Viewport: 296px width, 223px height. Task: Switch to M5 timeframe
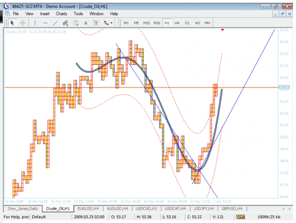click(x=136, y=23)
